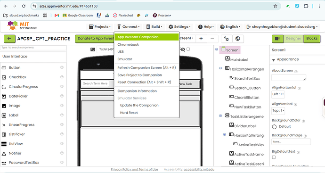This screenshot has height=173, width=325.
Task: Open the Build menu
Action: pyautogui.click(x=154, y=27)
